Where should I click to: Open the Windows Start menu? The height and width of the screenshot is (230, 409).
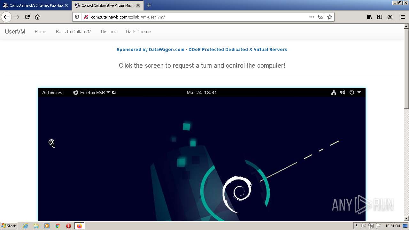tap(9, 226)
